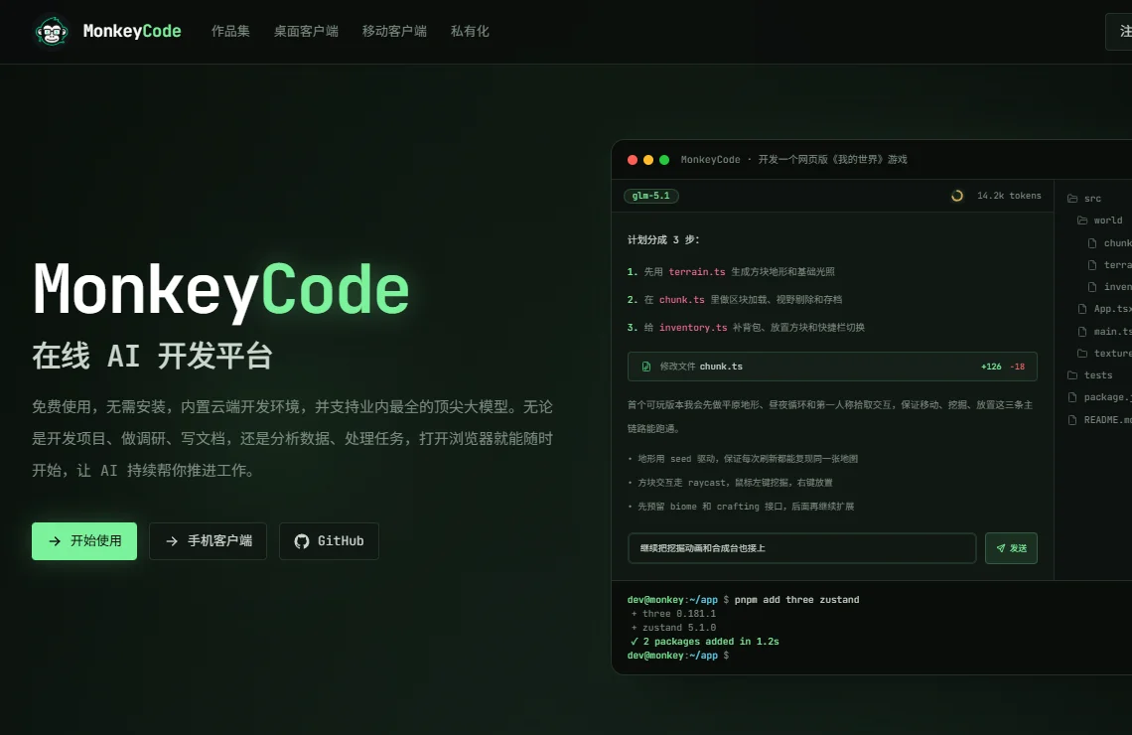The image size is (1132, 735).
Task: Click the loading spinner icon
Action: tap(957, 196)
